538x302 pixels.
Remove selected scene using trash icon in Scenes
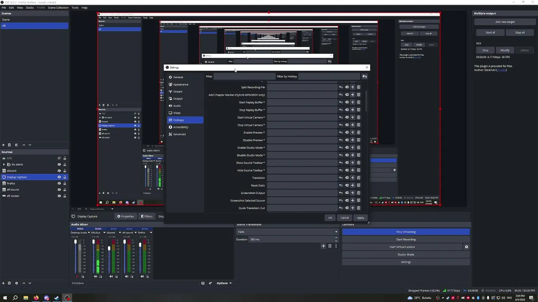(9, 145)
